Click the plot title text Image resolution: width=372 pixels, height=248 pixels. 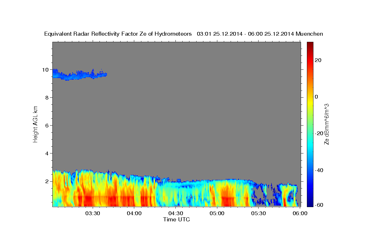point(184,34)
